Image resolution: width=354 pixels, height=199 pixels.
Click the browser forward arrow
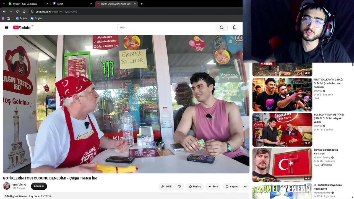coord(11,12)
